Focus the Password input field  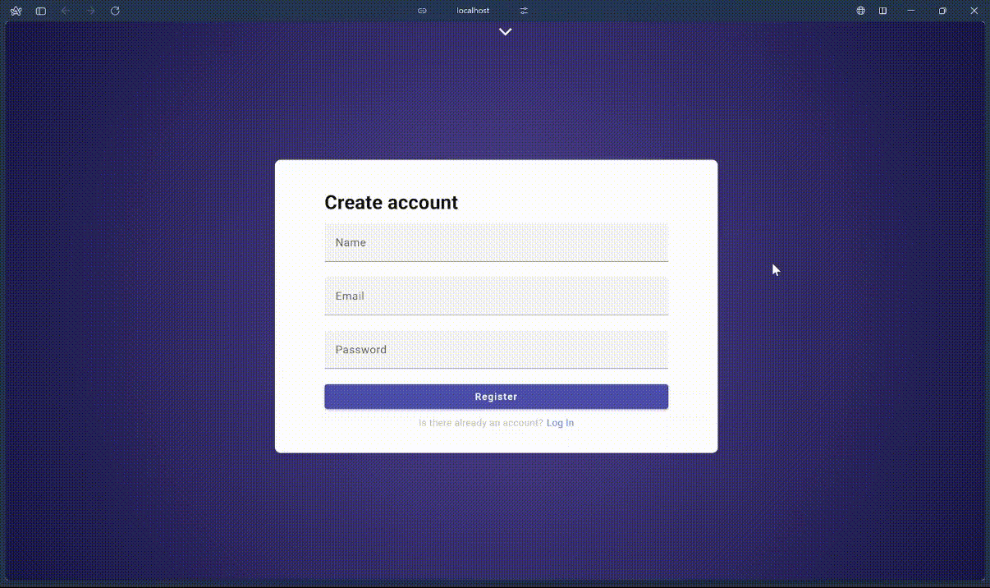[x=496, y=350]
